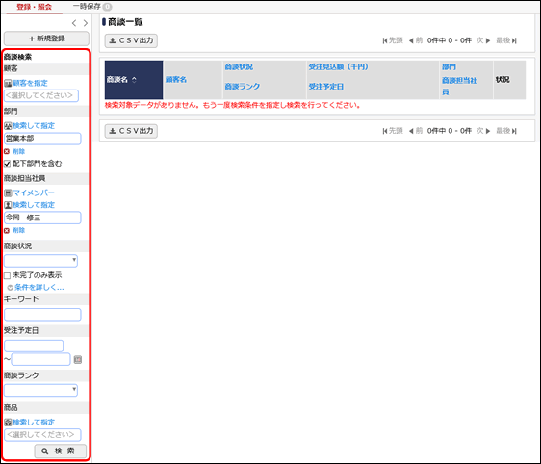Click the 新規登録 button
The image size is (541, 464).
coord(46,39)
